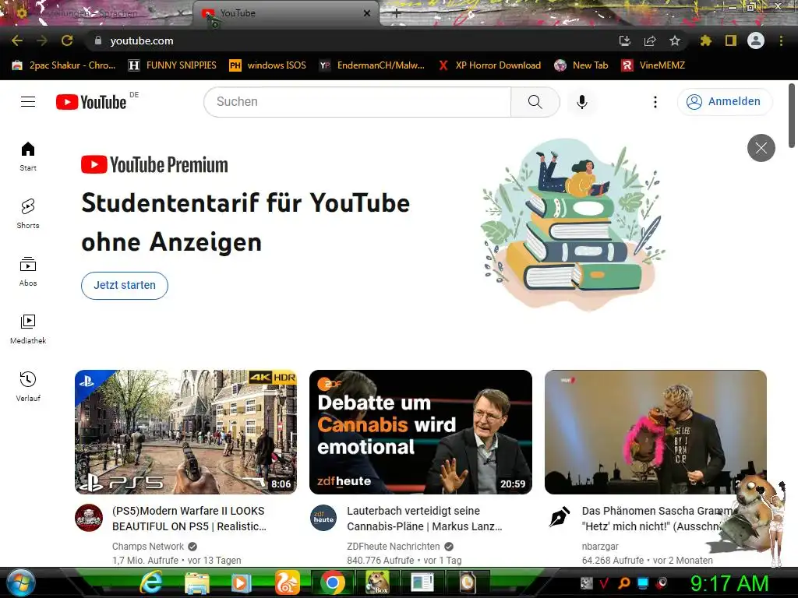
Task: Toggle the Chrome side panel icon
Action: (x=731, y=40)
